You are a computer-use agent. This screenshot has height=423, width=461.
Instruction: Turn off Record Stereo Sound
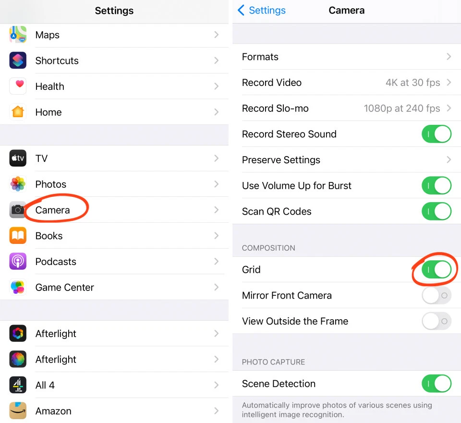point(436,134)
